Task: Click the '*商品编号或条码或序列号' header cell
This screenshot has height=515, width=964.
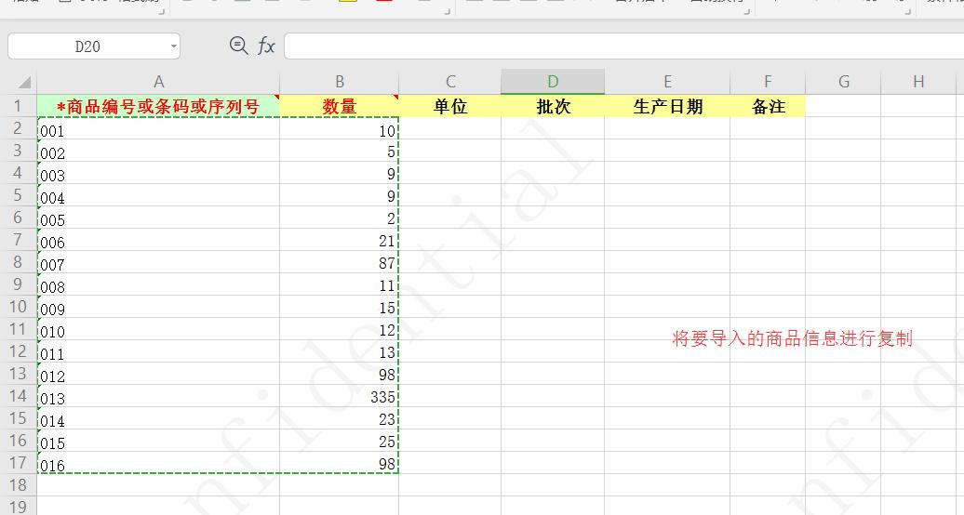Action: 158,106
